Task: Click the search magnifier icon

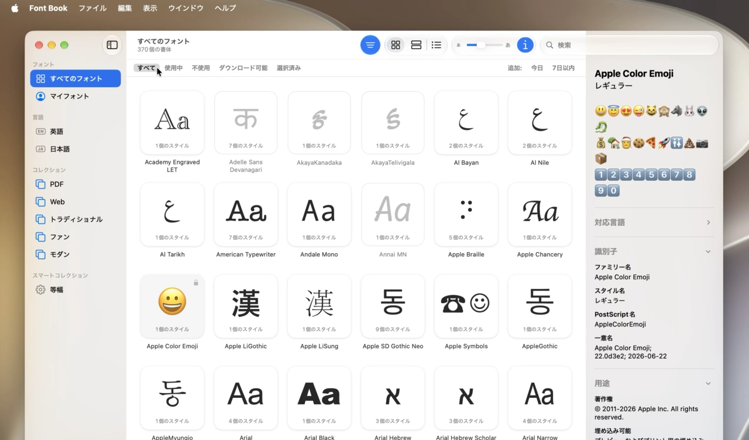Action: coord(550,45)
